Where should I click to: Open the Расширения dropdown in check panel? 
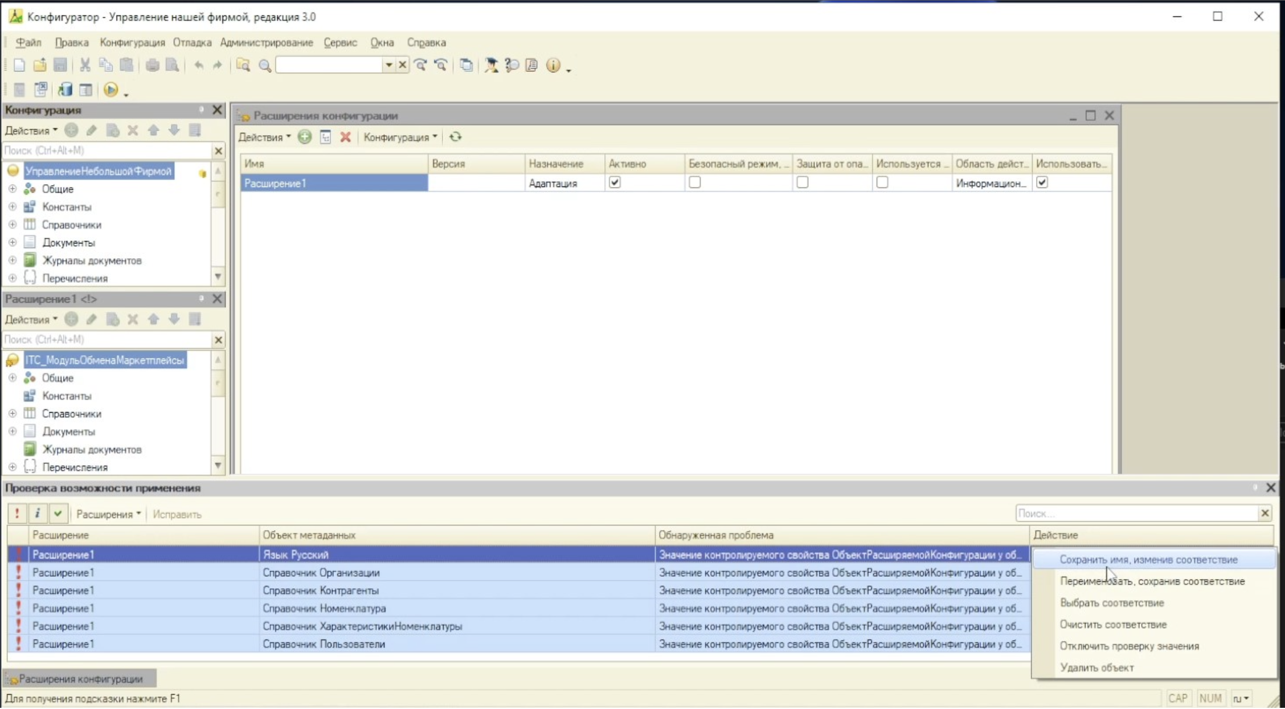pos(108,514)
